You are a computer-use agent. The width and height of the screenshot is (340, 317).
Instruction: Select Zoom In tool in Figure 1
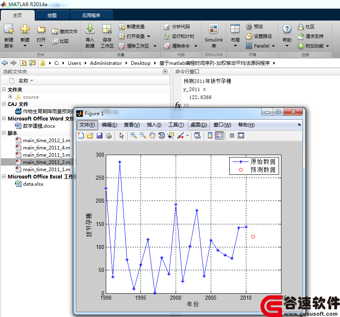point(134,136)
